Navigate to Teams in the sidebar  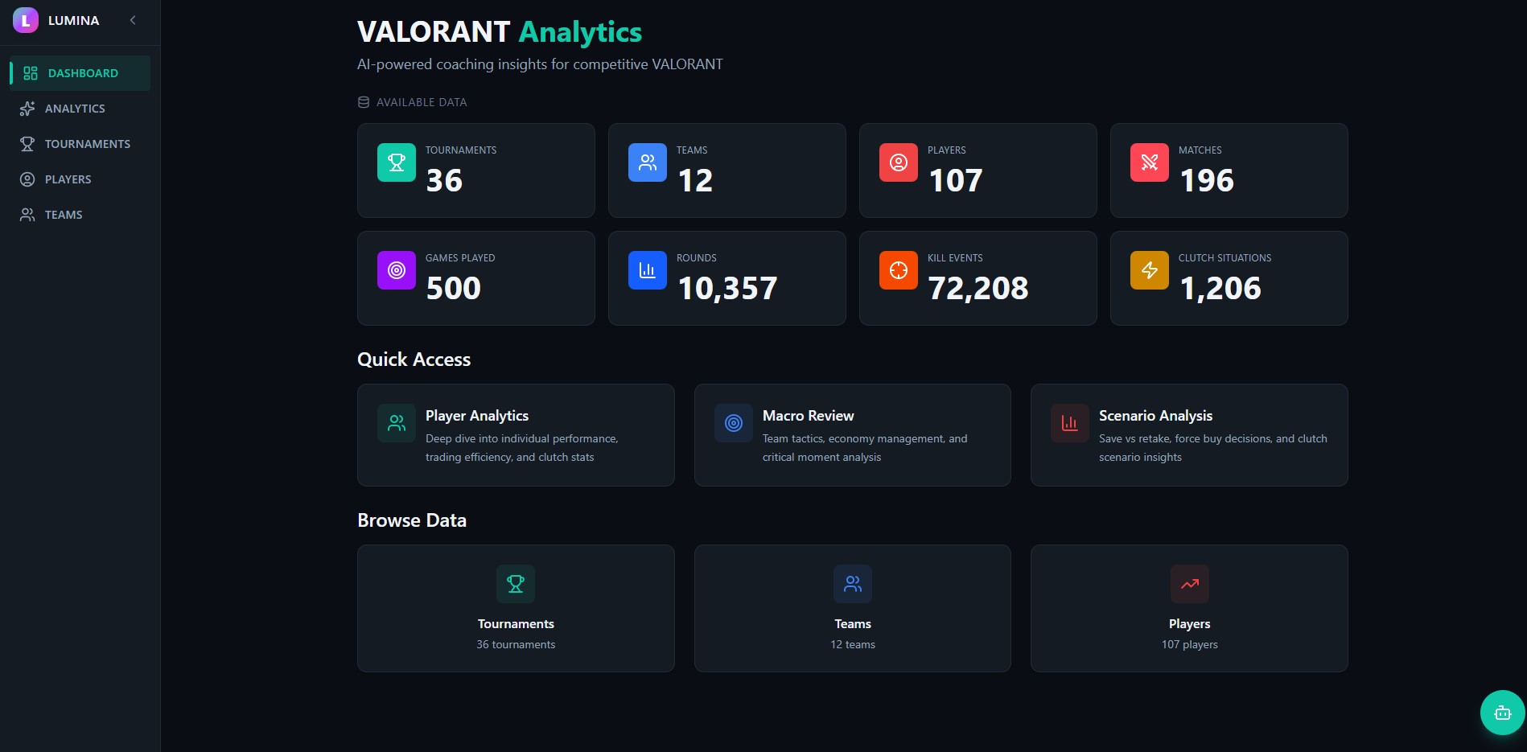pos(80,215)
